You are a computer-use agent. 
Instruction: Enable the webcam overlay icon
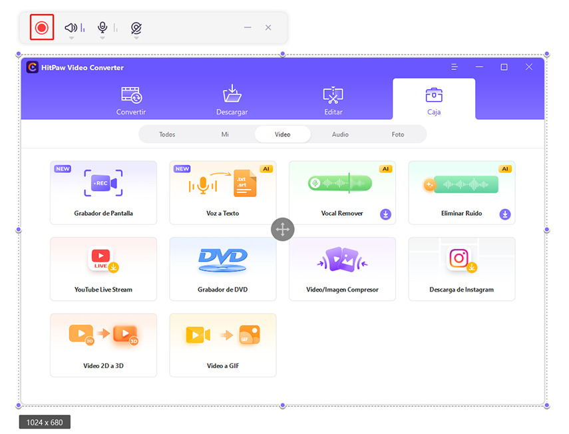coord(136,27)
